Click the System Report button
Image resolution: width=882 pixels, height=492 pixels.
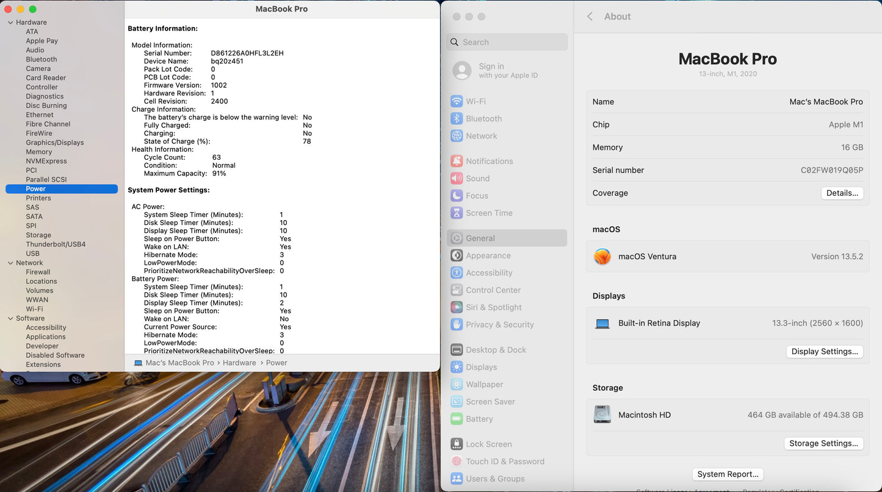(x=728, y=474)
